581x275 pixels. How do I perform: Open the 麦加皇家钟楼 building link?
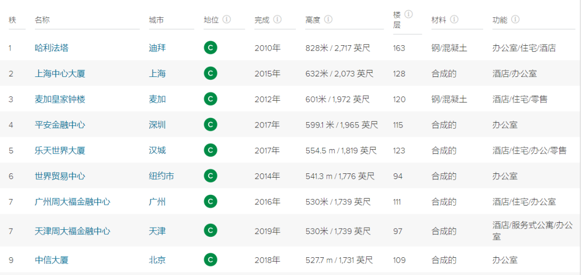point(60,99)
